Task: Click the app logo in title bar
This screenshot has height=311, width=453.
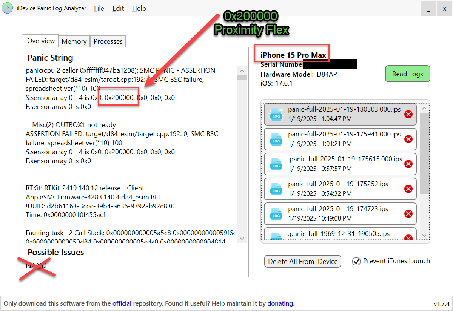Action: click(7, 8)
